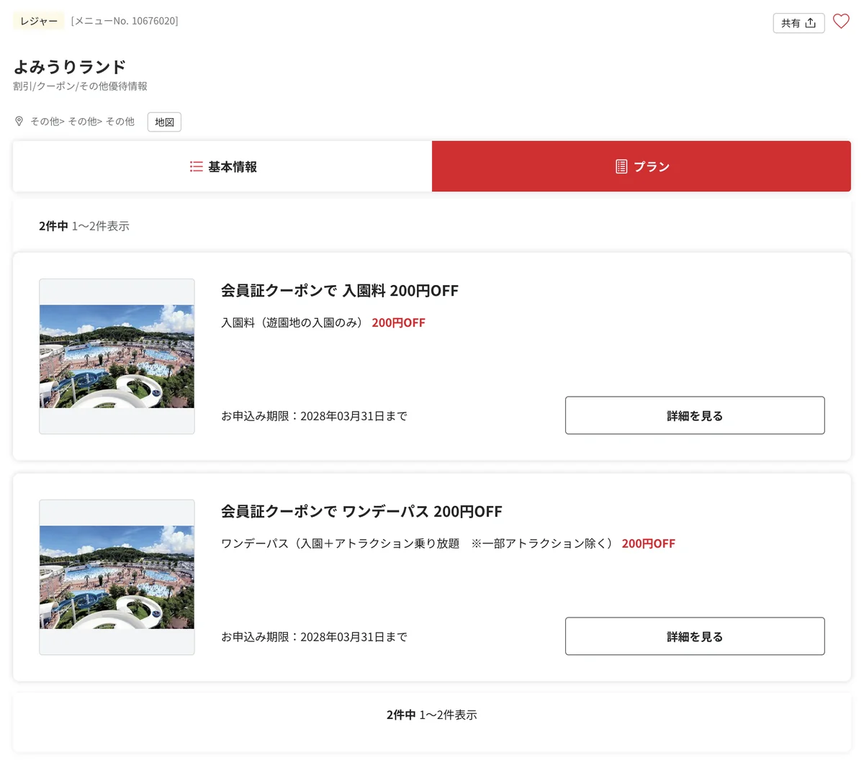This screenshot has width=864, height=773.
Task: Click the 入園料 coupon park thumbnail
Action: point(117,356)
